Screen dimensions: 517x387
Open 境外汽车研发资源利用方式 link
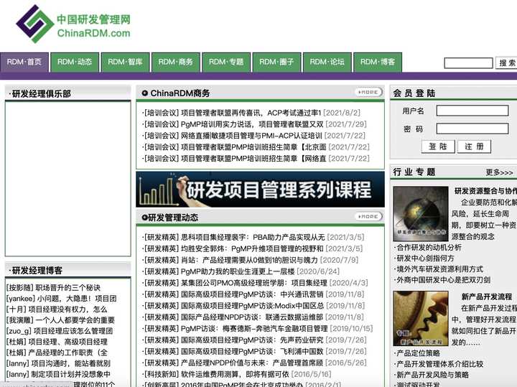click(439, 269)
